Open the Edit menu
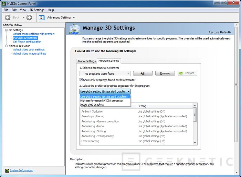Image resolution: width=241 pixels, height=177 pixels. pos(14,10)
